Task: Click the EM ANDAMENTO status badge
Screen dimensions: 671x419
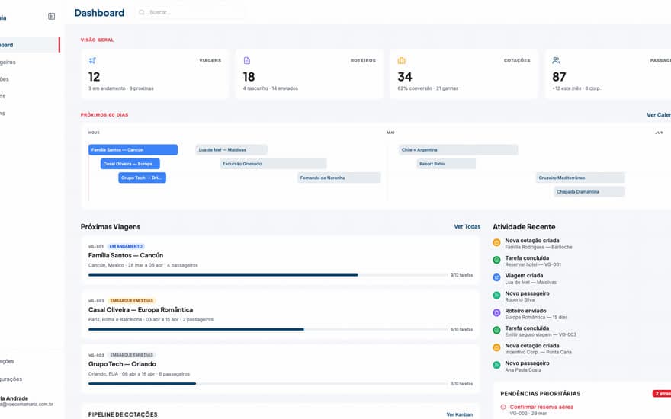Action: point(126,246)
